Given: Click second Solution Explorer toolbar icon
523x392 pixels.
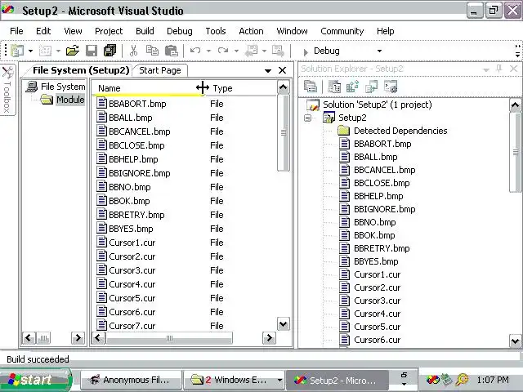Looking at the screenshot, I should click(334, 87).
